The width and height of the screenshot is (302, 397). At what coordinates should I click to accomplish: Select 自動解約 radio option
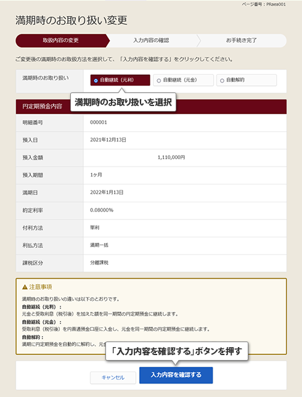pos(247,80)
